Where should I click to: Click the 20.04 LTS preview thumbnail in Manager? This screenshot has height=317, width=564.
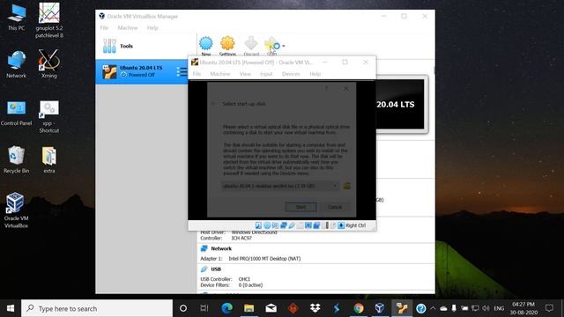(400, 104)
